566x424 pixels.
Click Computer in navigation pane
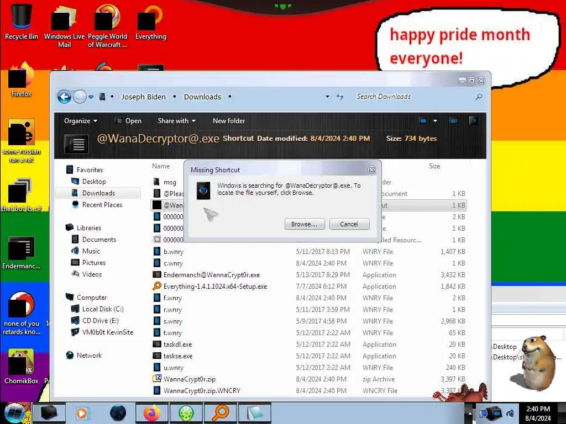[x=92, y=298]
